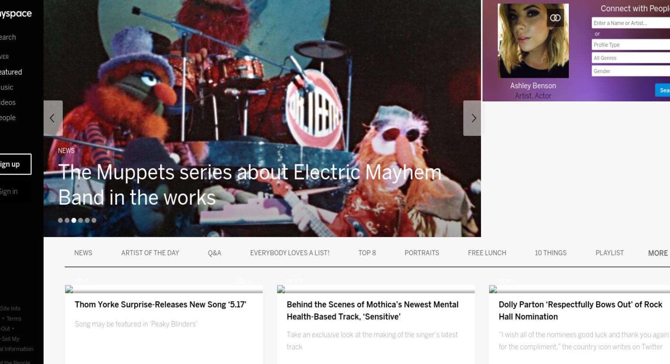670x364 pixels.
Task: Open Ashley Benson profile photo
Action: (533, 41)
